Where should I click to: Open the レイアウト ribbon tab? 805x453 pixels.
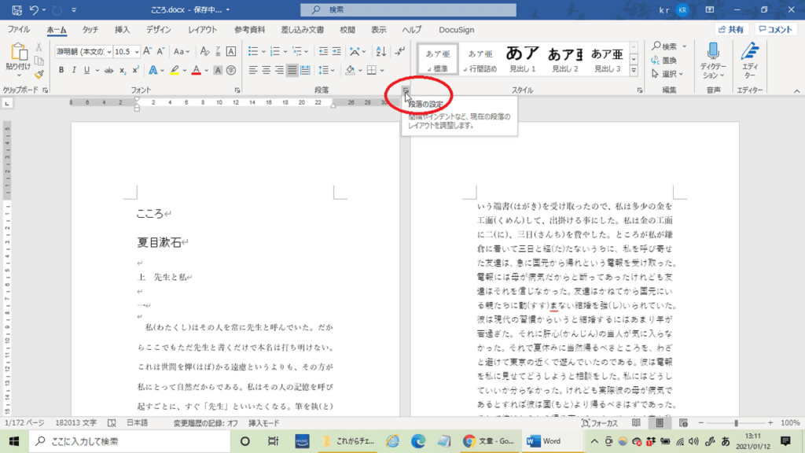pyautogui.click(x=203, y=29)
